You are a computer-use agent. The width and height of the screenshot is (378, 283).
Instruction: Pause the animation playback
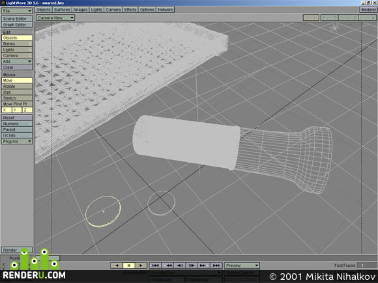[x=129, y=265]
